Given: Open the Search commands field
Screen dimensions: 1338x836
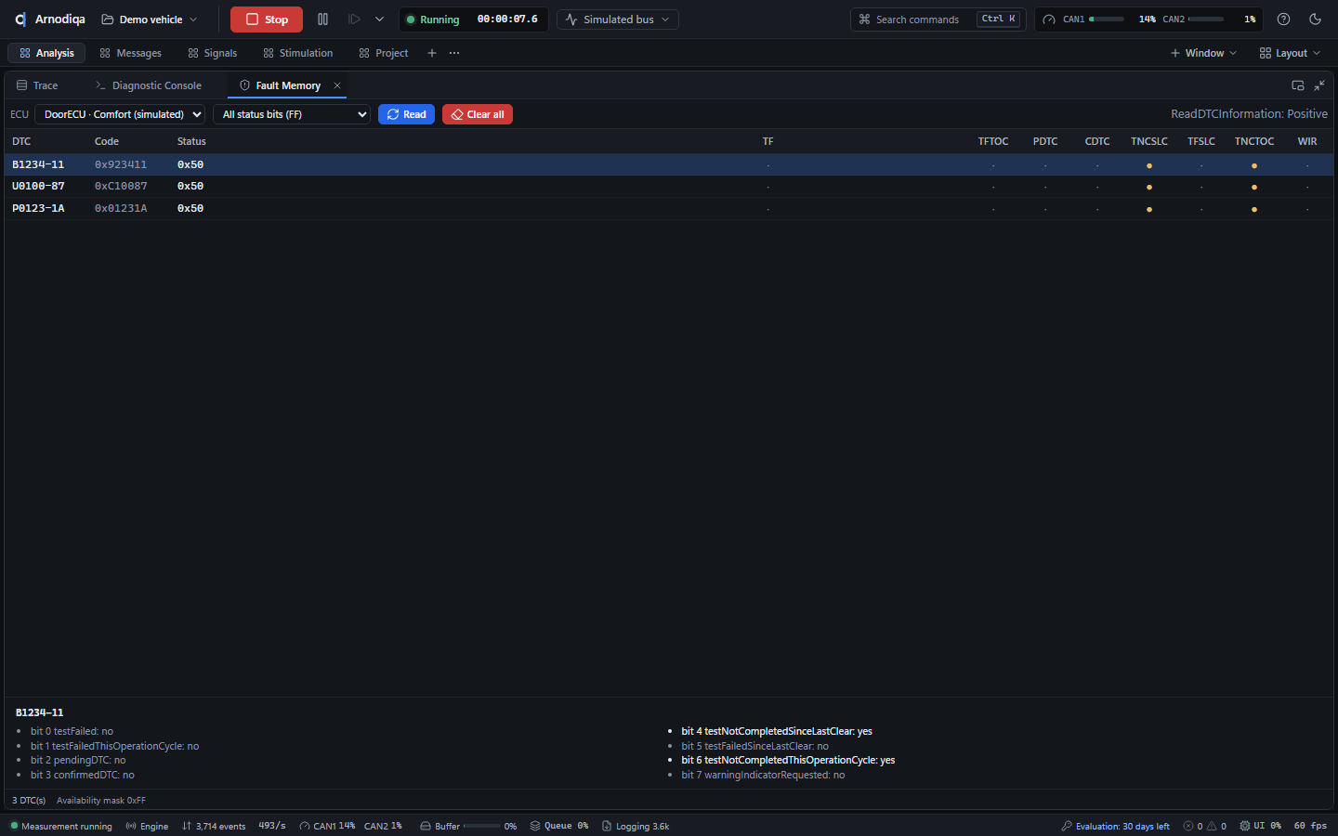Looking at the screenshot, I should point(938,20).
